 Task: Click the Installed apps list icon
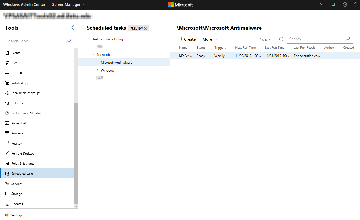pyautogui.click(x=7, y=83)
